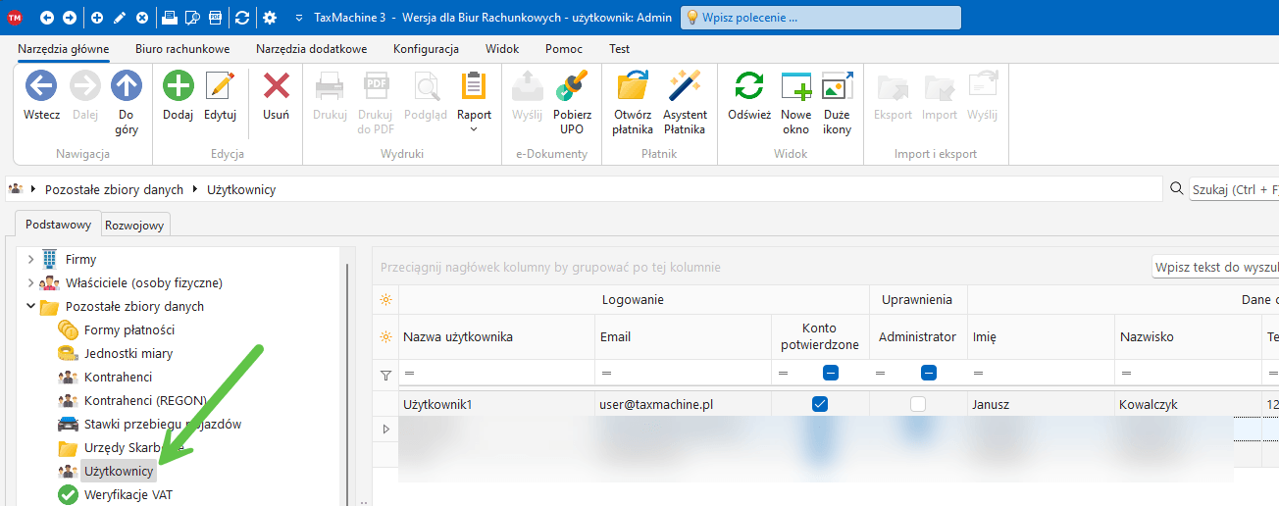This screenshot has width=1279, height=506.
Task: Uncheck Konto potwierdzone for Użytkownik1
Action: (x=820, y=404)
